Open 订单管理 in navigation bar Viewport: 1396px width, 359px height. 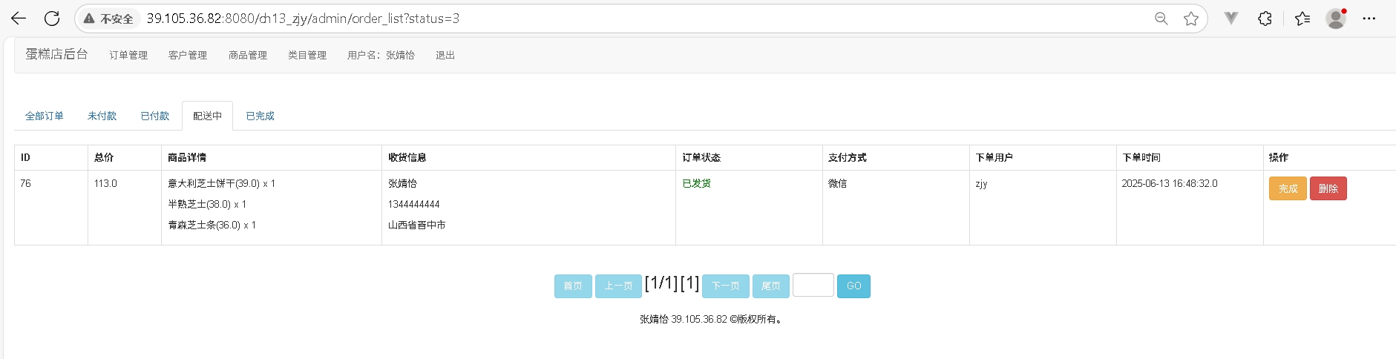(128, 55)
